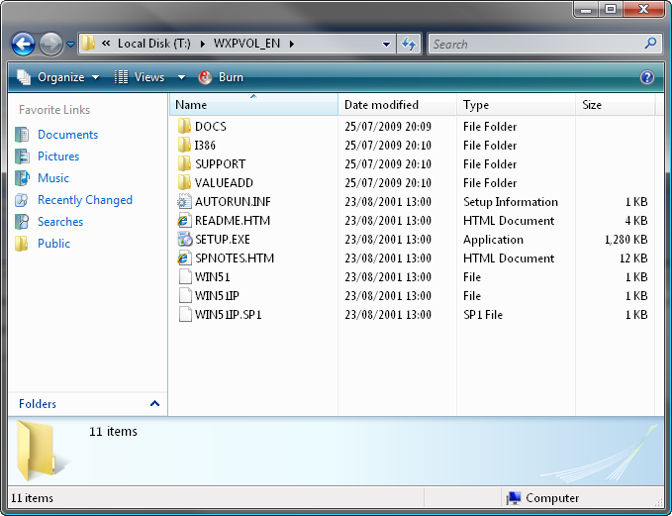Select the WIN51IP.SP1 file icon

[x=184, y=315]
